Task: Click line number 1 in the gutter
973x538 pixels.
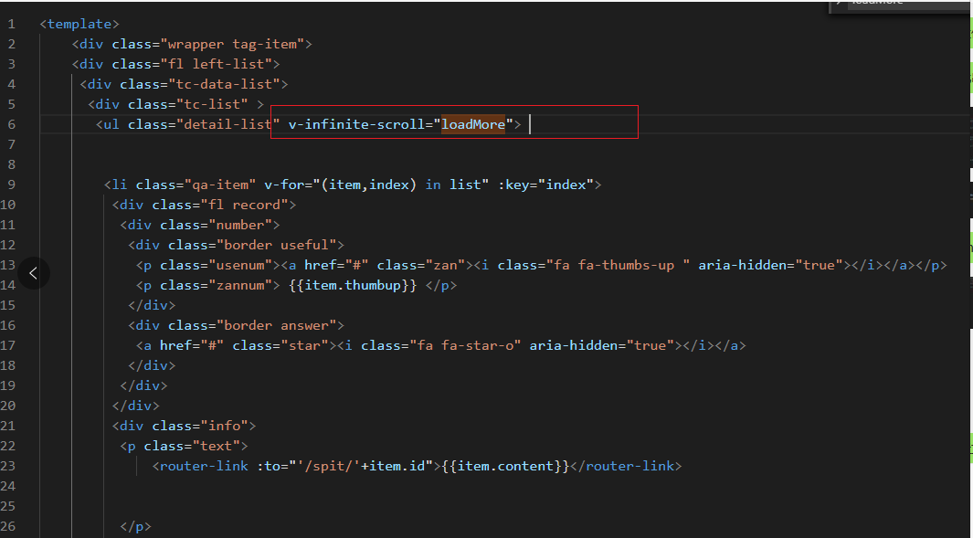Action: (11, 24)
